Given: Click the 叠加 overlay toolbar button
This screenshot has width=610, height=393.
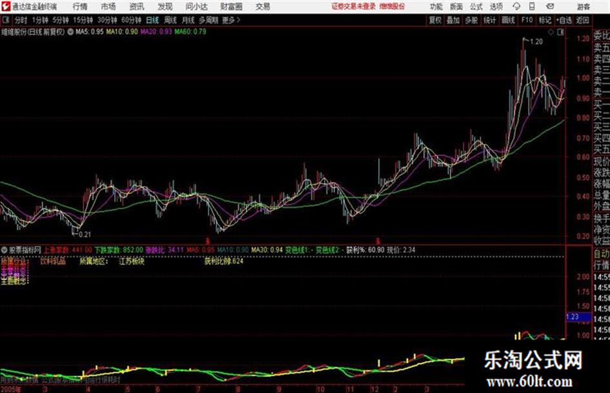Looking at the screenshot, I should click(453, 20).
